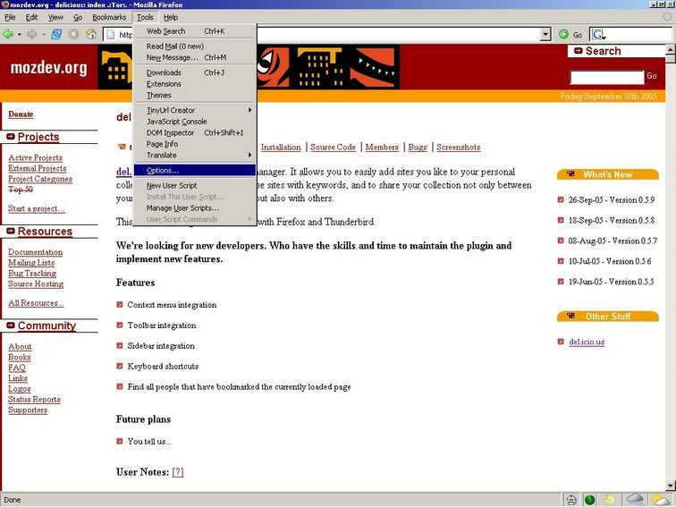Click the Stop loading icon
Screen dimensions: 676x507
click(x=73, y=34)
